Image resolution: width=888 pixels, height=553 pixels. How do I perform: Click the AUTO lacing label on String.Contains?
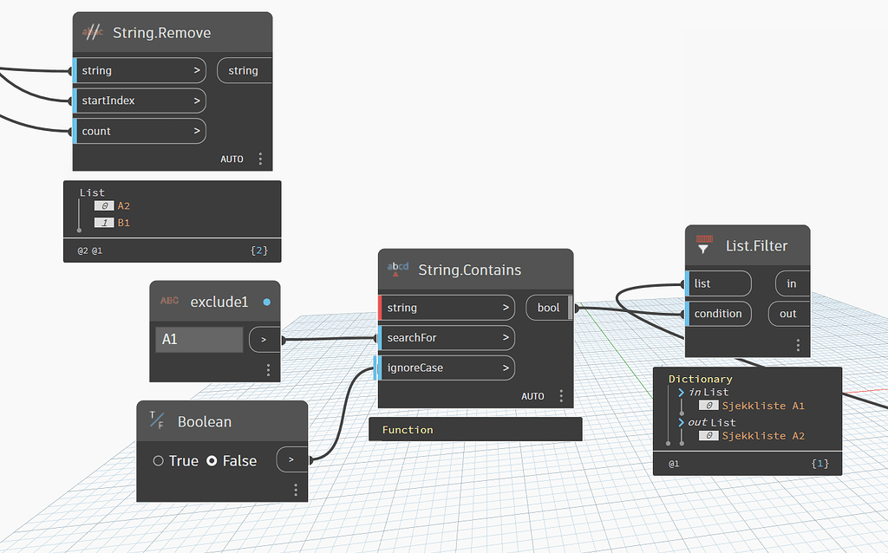pyautogui.click(x=532, y=395)
